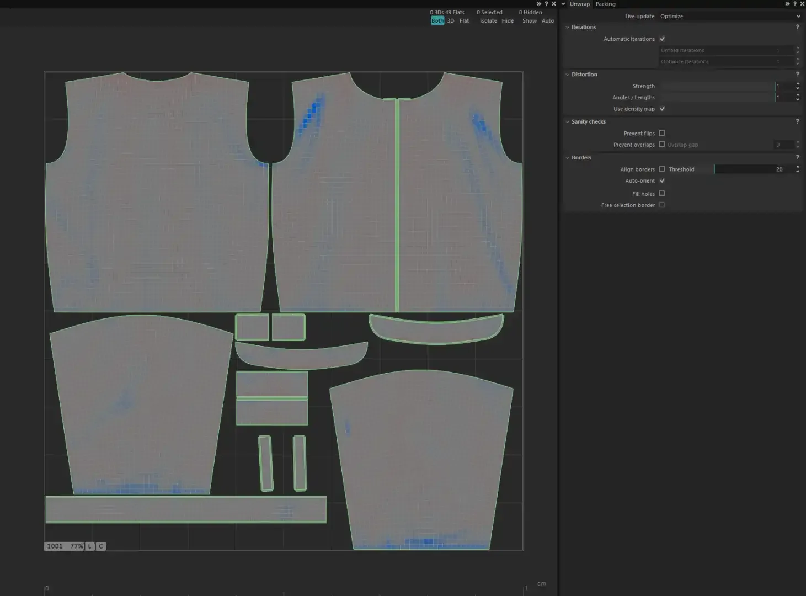Select the 3D display mode

pyautogui.click(x=451, y=21)
